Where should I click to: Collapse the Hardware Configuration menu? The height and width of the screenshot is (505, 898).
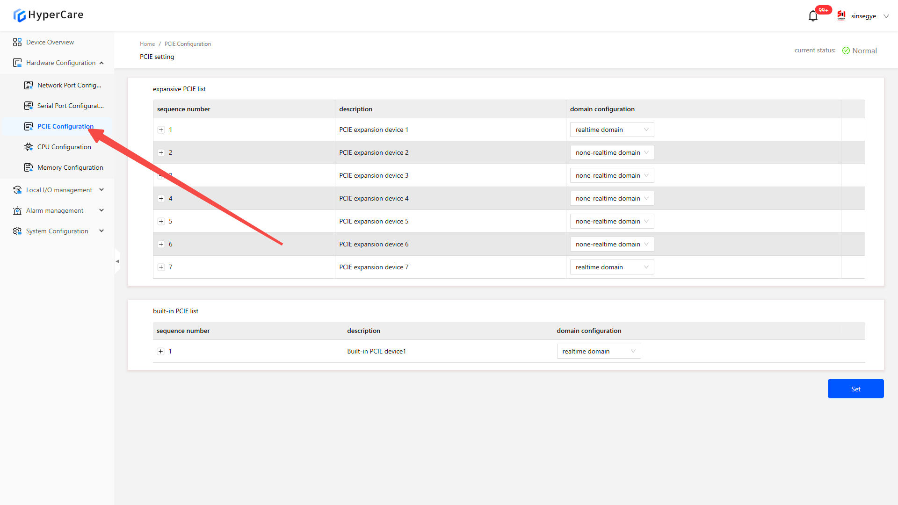(101, 63)
